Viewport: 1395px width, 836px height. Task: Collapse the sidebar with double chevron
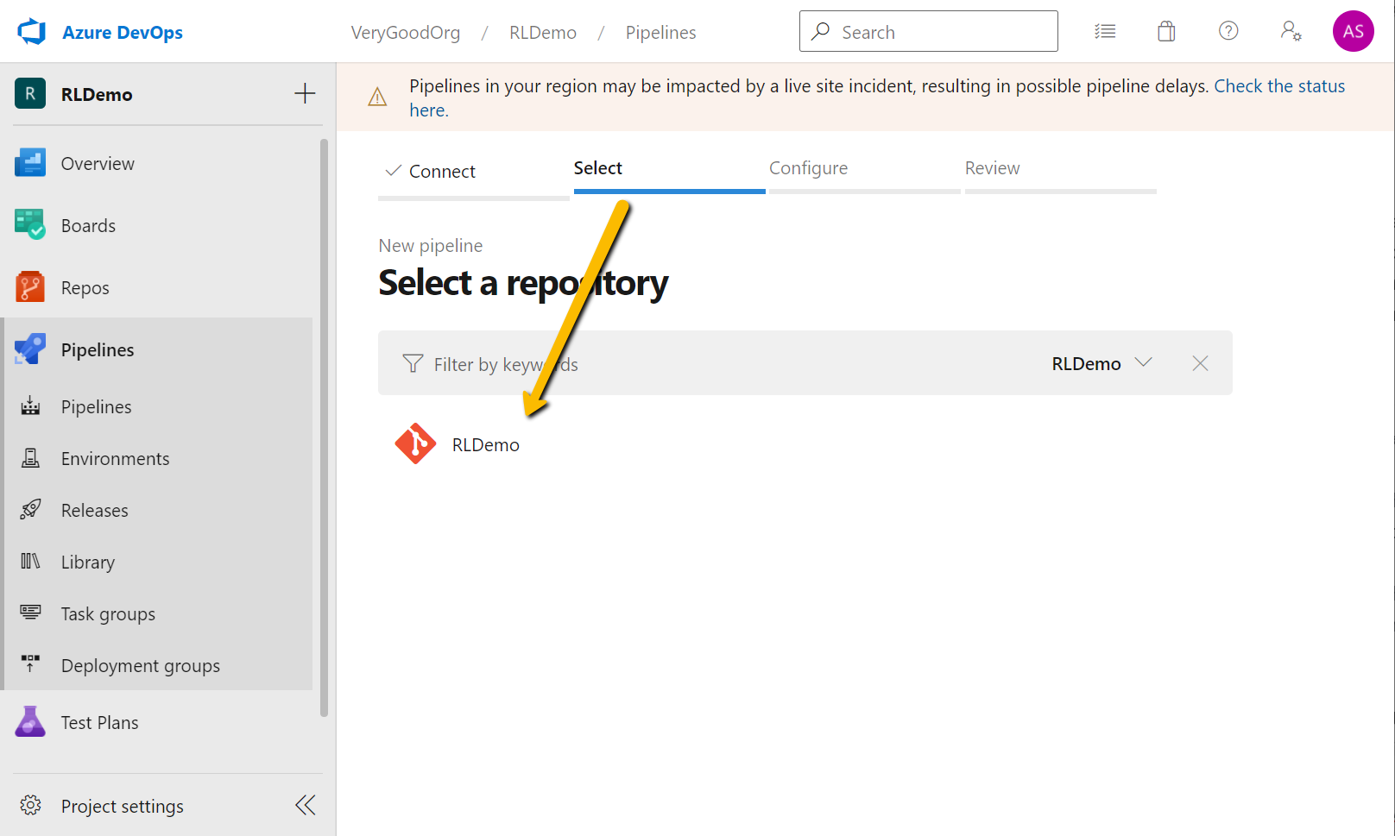coord(306,806)
